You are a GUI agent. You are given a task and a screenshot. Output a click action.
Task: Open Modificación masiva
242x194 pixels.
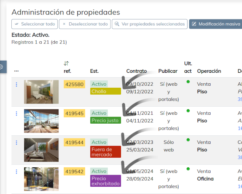click(x=216, y=24)
